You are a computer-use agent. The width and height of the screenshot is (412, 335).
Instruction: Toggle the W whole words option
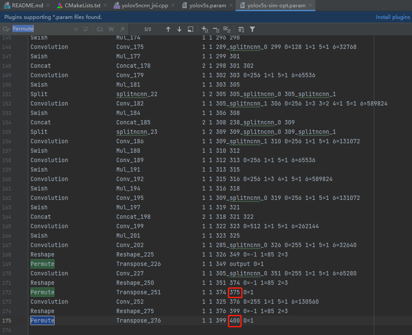click(111, 29)
